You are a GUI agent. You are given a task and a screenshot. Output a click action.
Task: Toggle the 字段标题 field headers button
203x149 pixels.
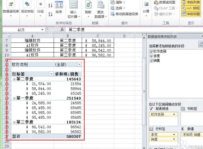point(191,14)
